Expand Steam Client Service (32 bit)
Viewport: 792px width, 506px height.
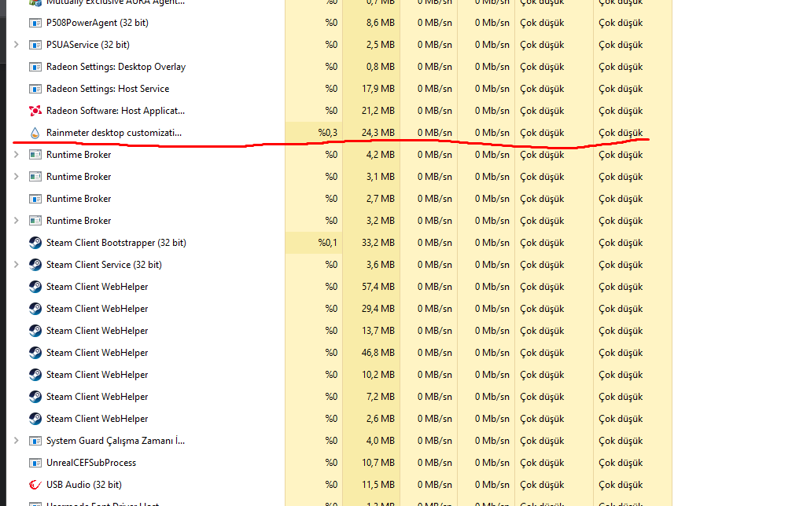(x=17, y=265)
